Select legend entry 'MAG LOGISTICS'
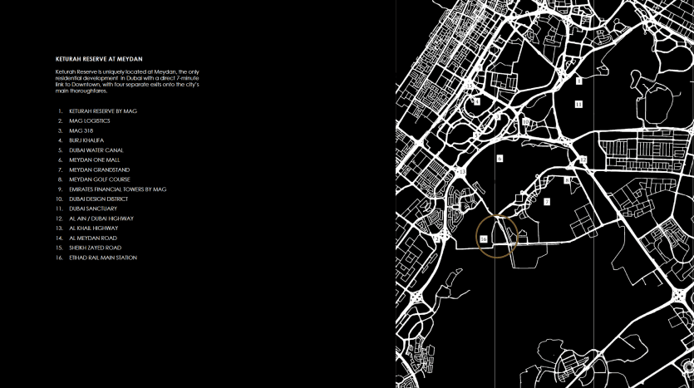This screenshot has width=694, height=388. click(x=90, y=120)
